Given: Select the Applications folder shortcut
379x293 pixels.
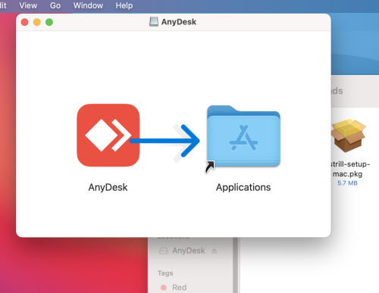Looking at the screenshot, I should [x=243, y=136].
